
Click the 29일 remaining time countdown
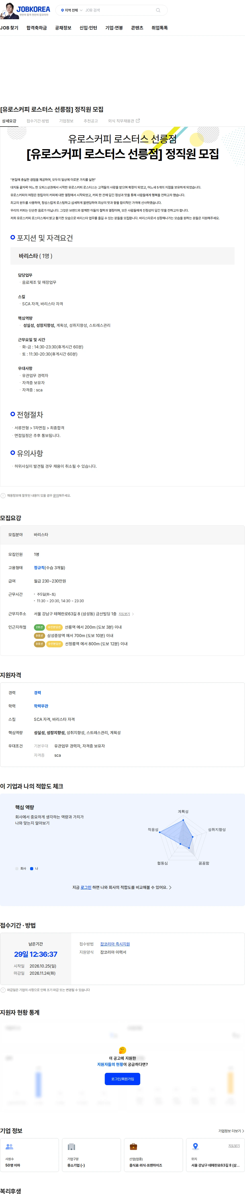click(35, 954)
